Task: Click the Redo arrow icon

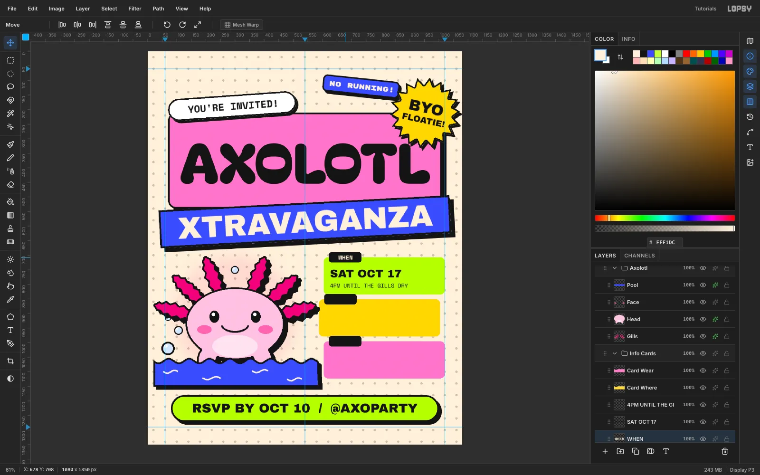Action: coord(182,25)
